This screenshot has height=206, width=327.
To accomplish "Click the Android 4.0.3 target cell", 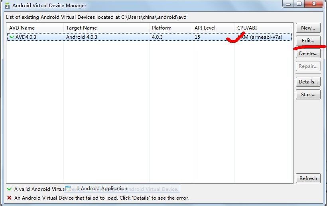I will pyautogui.click(x=82, y=37).
